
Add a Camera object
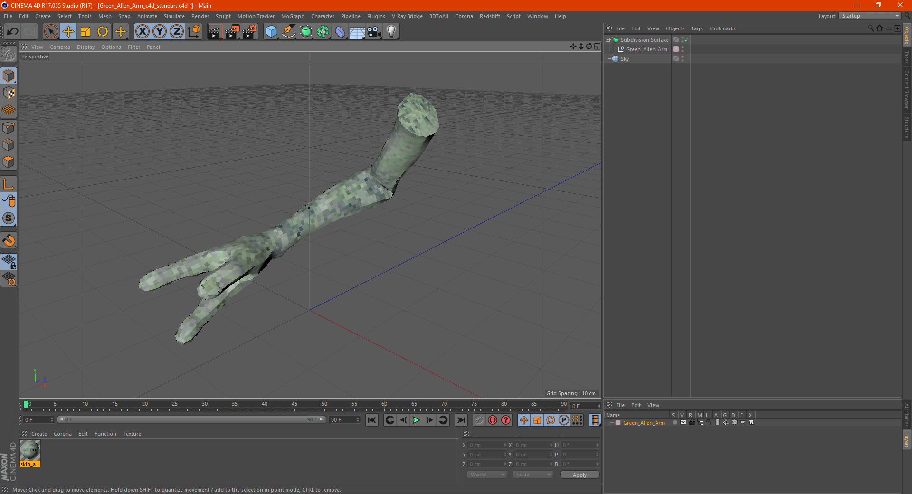(374, 32)
